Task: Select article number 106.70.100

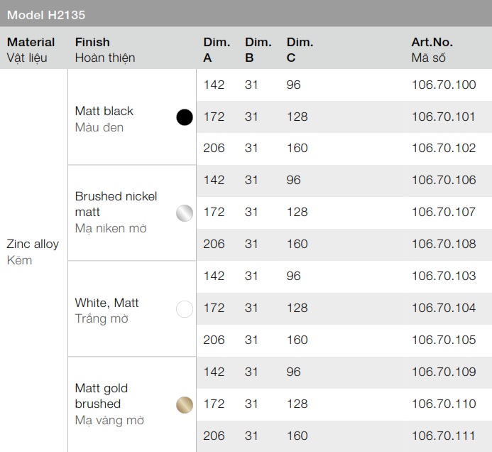Action: (x=444, y=85)
